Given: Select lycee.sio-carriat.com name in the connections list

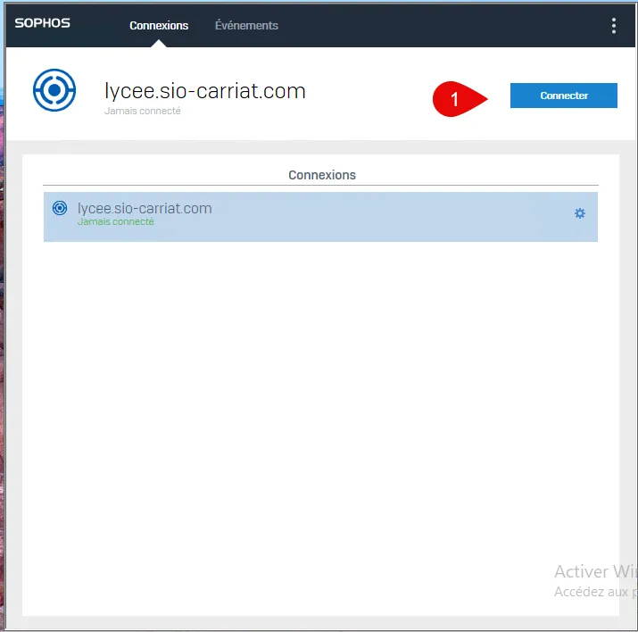Looking at the screenshot, I should (145, 208).
